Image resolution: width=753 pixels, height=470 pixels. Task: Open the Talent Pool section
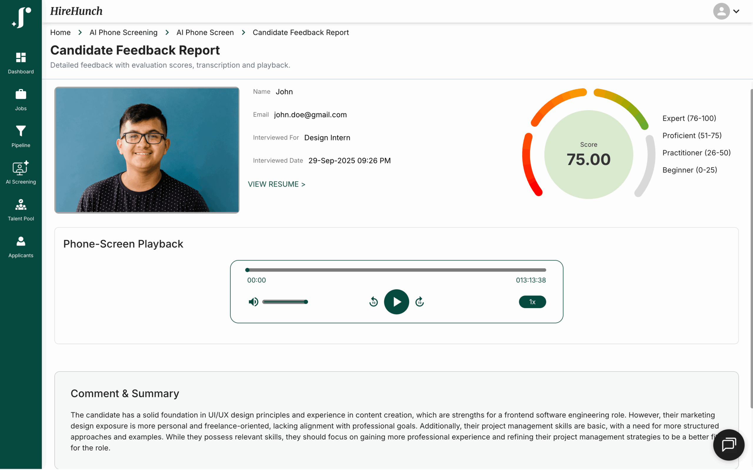21,210
